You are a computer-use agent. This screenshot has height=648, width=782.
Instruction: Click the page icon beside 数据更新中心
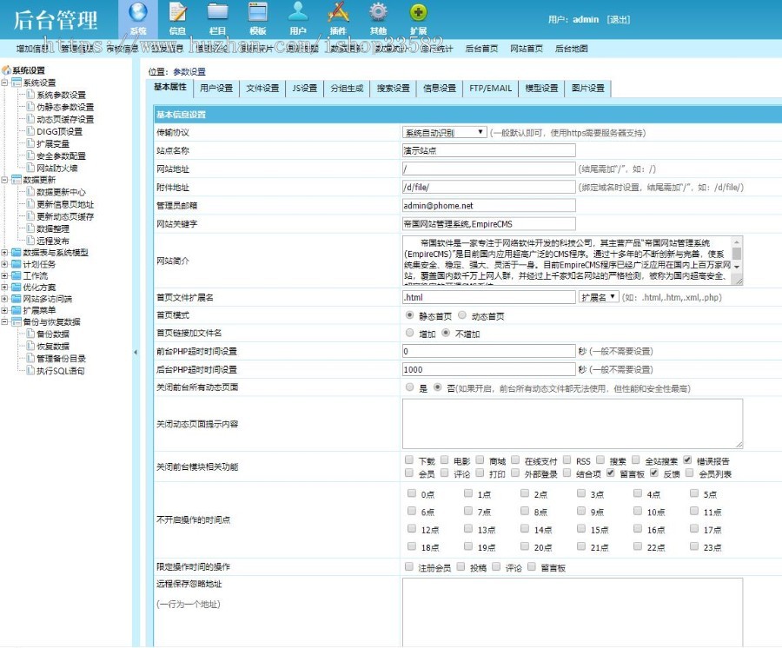coord(30,192)
